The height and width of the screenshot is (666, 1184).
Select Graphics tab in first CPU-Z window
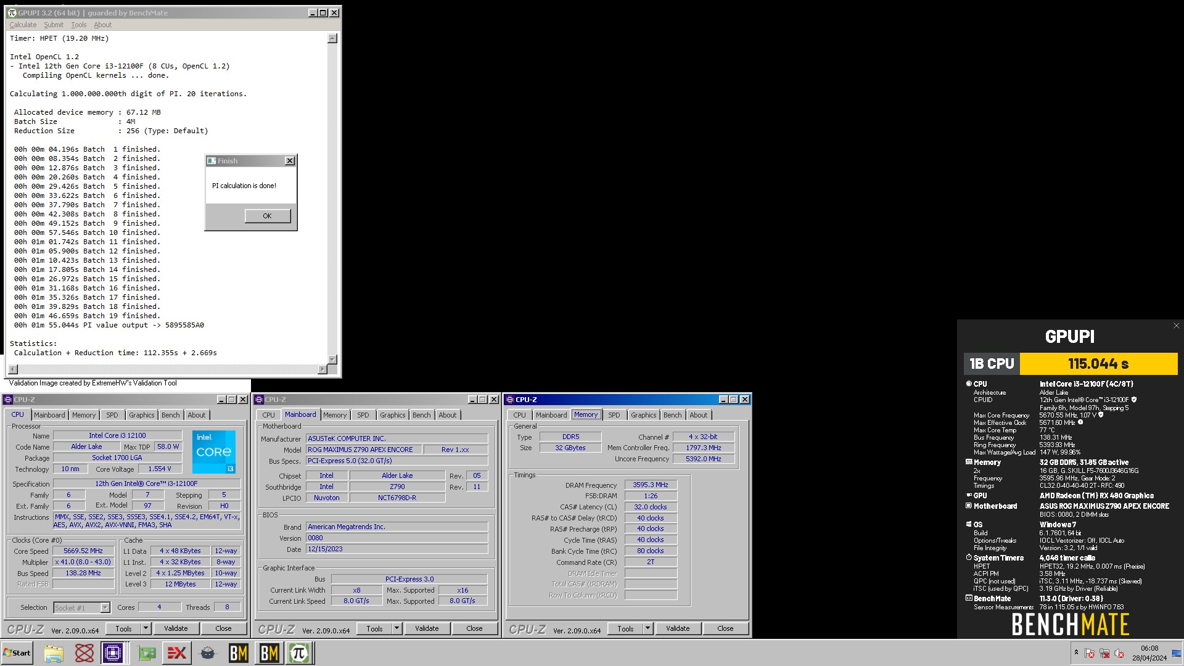click(x=142, y=415)
